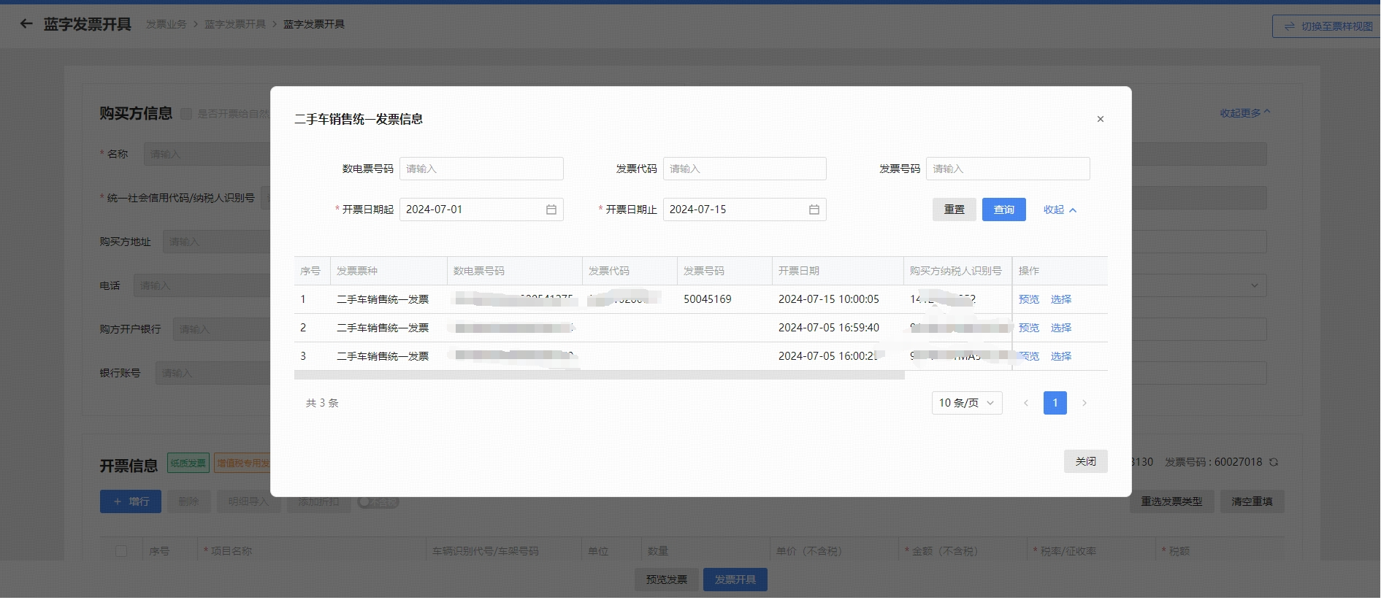The image size is (1381, 600).
Task: Open calendar icon for 开票日期止
Action: [814, 209]
